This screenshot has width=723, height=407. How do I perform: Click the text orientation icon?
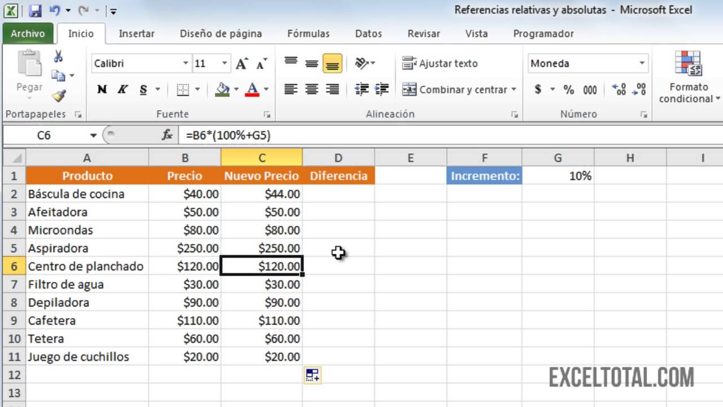pyautogui.click(x=361, y=63)
